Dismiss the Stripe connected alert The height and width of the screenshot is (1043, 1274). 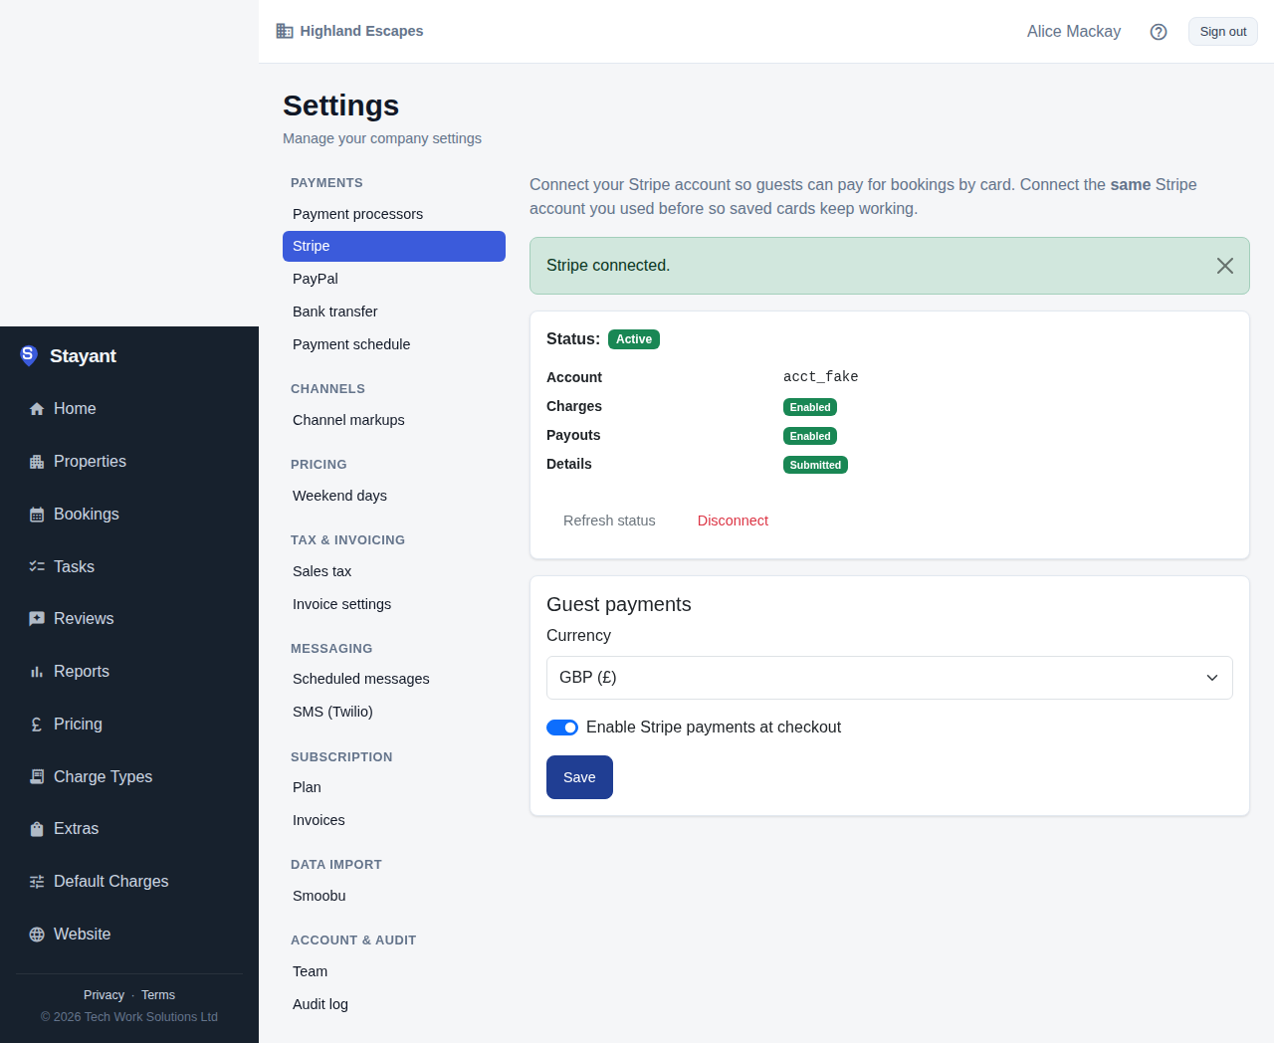[x=1225, y=266]
